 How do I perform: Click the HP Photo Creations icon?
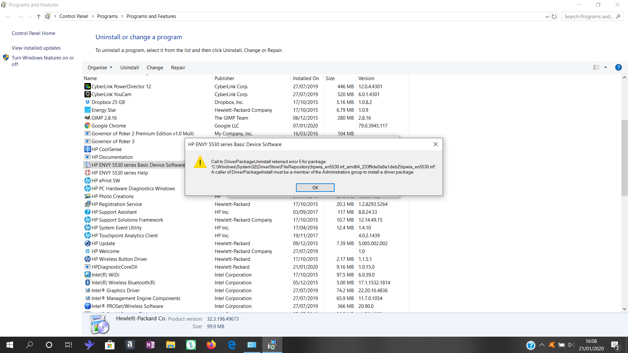pos(87,196)
